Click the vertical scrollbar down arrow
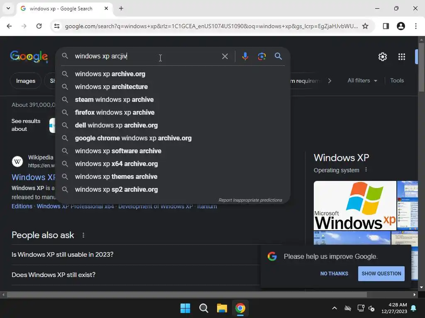 (421, 287)
